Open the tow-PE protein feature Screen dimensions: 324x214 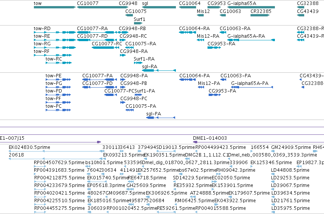pos(58,80)
